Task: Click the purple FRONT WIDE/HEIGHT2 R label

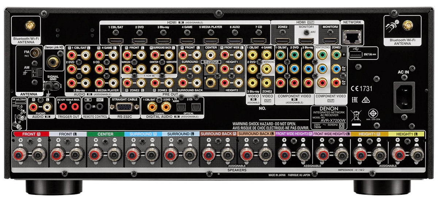Action: click(293, 134)
